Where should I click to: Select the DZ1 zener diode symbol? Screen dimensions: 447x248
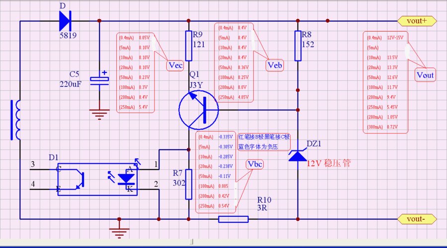click(298, 155)
